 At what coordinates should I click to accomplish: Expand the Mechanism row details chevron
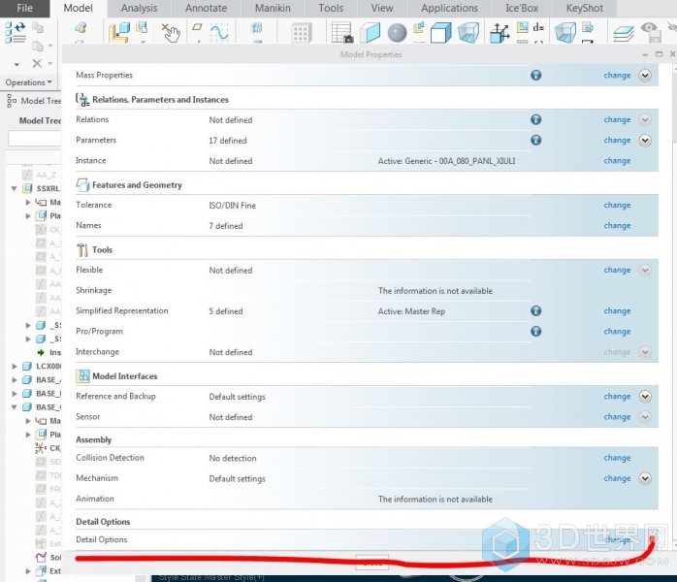pos(645,478)
